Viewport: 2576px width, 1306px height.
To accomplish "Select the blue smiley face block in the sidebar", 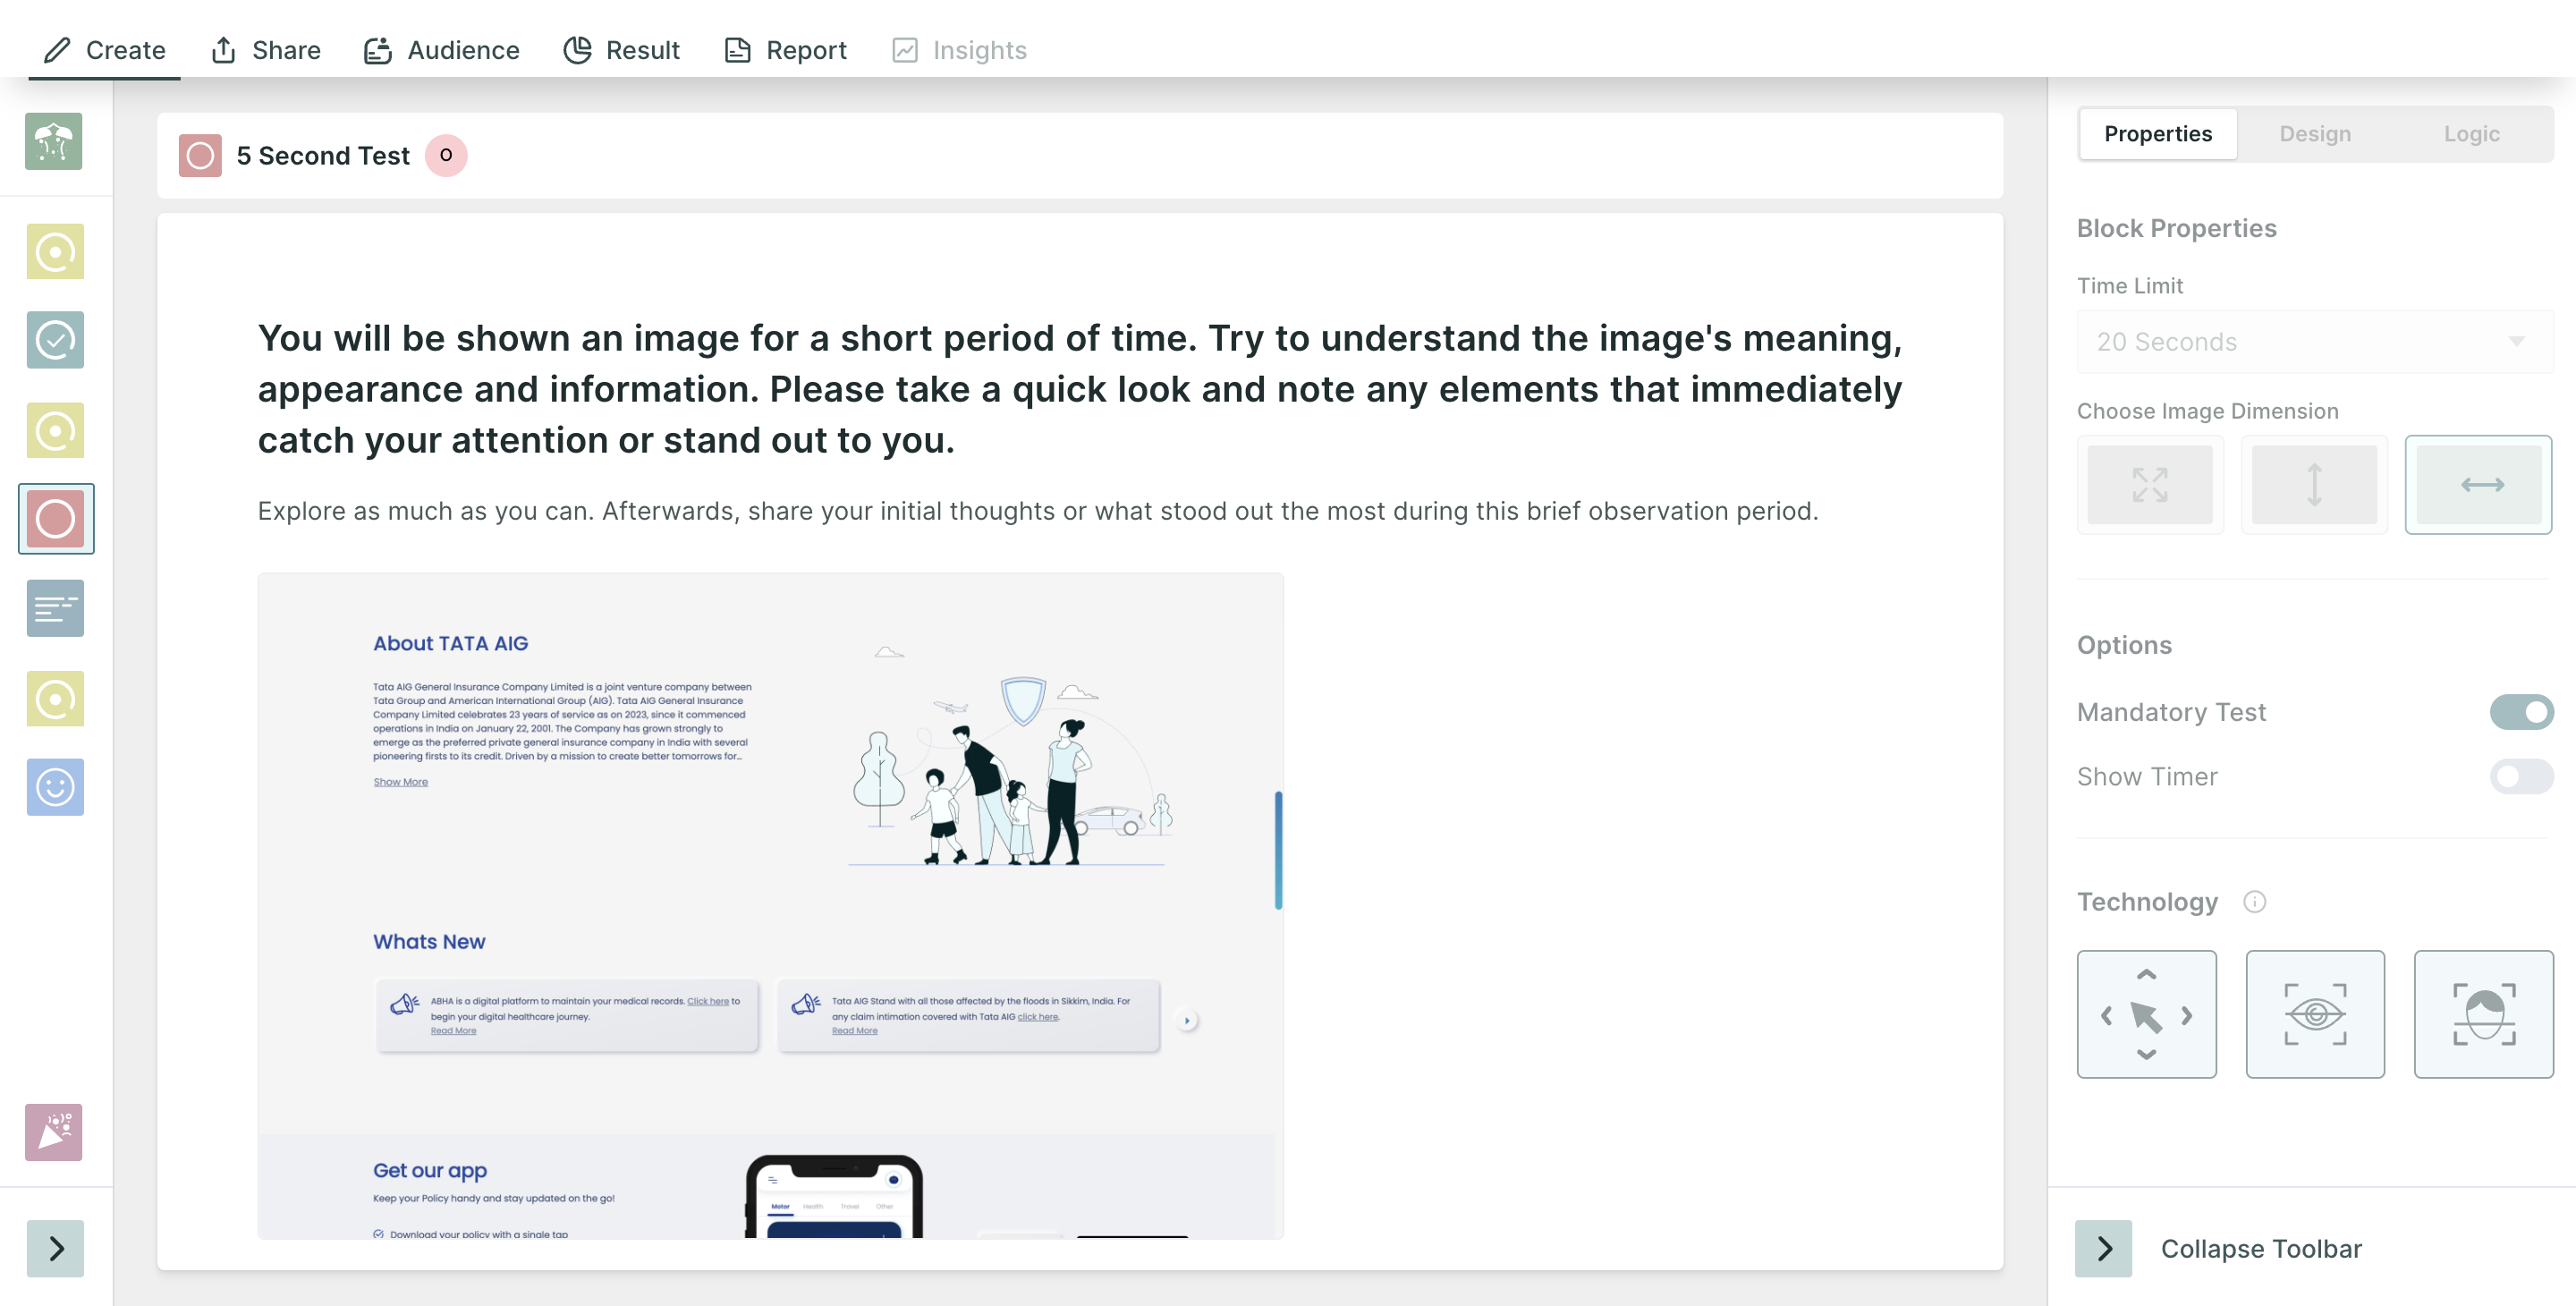I will click(x=55, y=787).
